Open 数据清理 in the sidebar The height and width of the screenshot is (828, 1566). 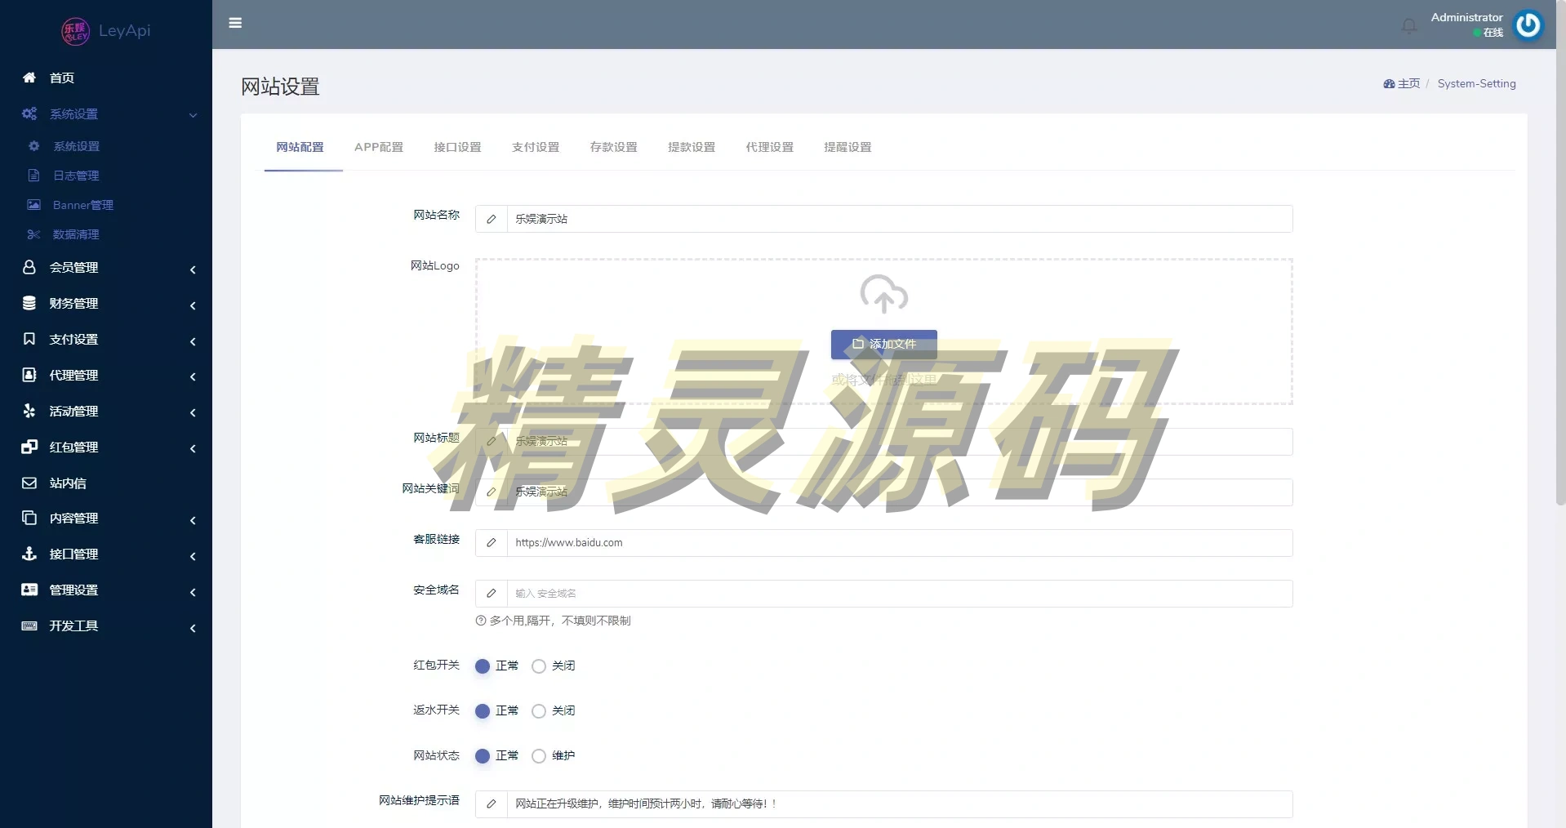point(76,234)
